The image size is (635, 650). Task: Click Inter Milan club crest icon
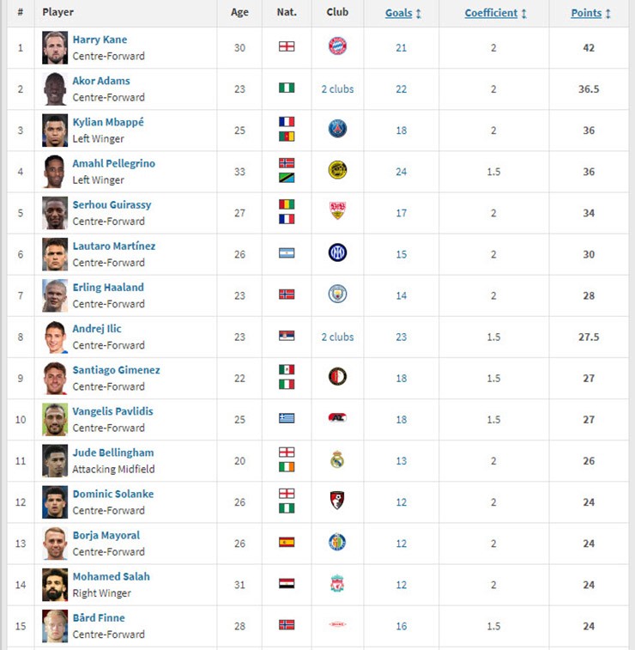point(337,253)
